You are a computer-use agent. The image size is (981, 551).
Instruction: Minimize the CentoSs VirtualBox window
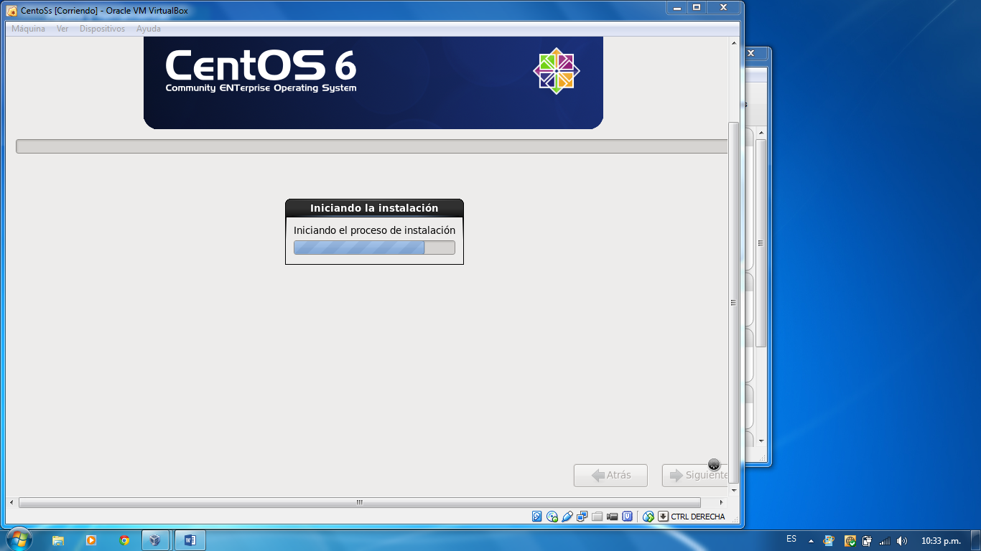(x=677, y=7)
